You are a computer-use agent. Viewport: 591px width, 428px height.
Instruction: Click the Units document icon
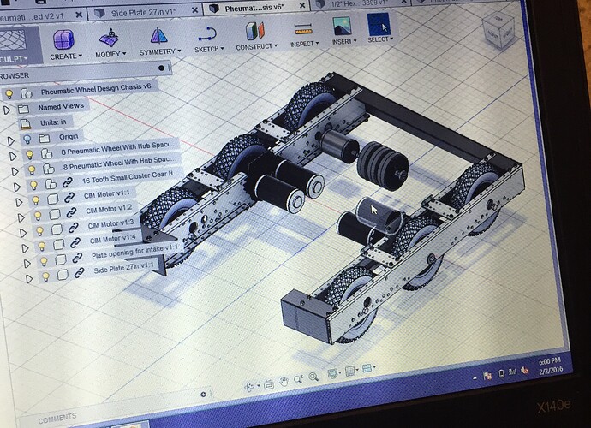[x=25, y=123]
